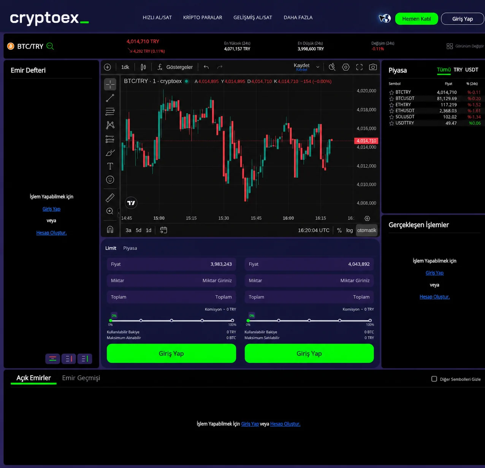The height and width of the screenshot is (468, 485).
Task: Open GELİŞMİŞ AL/SAT menu
Action: (253, 17)
